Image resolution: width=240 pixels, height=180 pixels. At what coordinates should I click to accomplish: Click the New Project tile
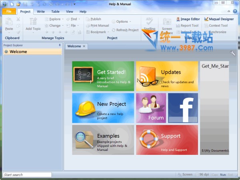click(103, 108)
